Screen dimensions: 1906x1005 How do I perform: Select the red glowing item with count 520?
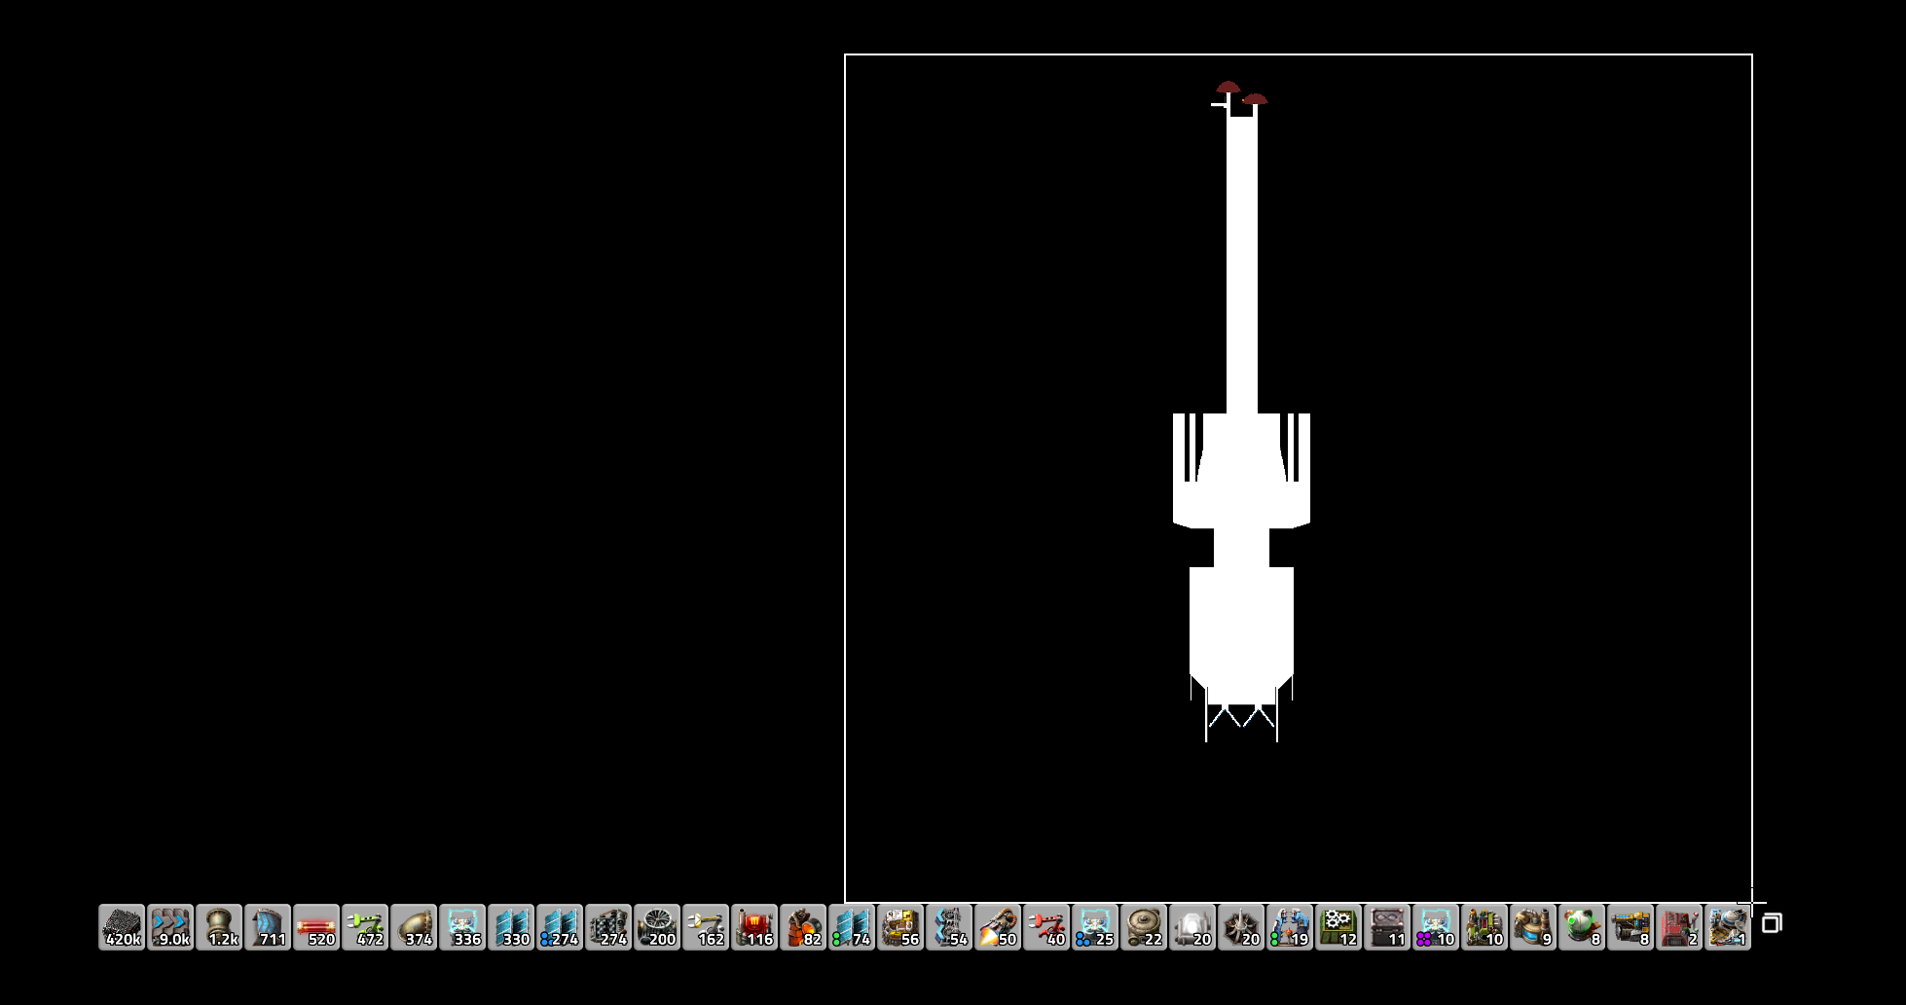[316, 927]
